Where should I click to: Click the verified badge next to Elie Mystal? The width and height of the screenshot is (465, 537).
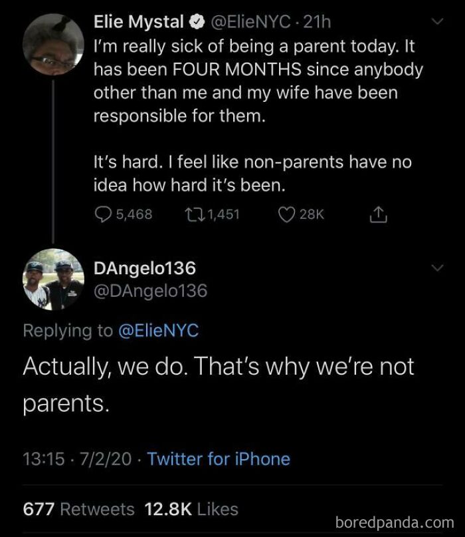click(195, 20)
